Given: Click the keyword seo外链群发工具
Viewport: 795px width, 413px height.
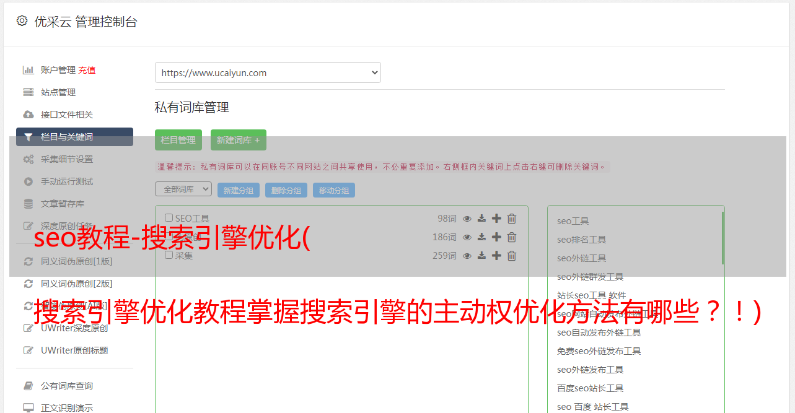Looking at the screenshot, I should click(590, 277).
